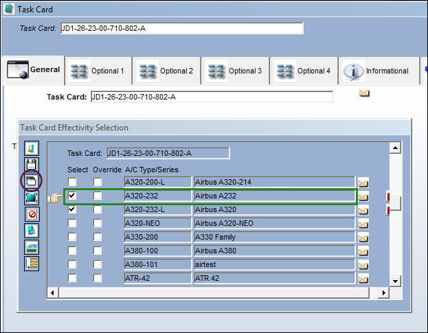Click the A320-NEO type field
Viewport: 428px width, 333px height.
coord(158,223)
